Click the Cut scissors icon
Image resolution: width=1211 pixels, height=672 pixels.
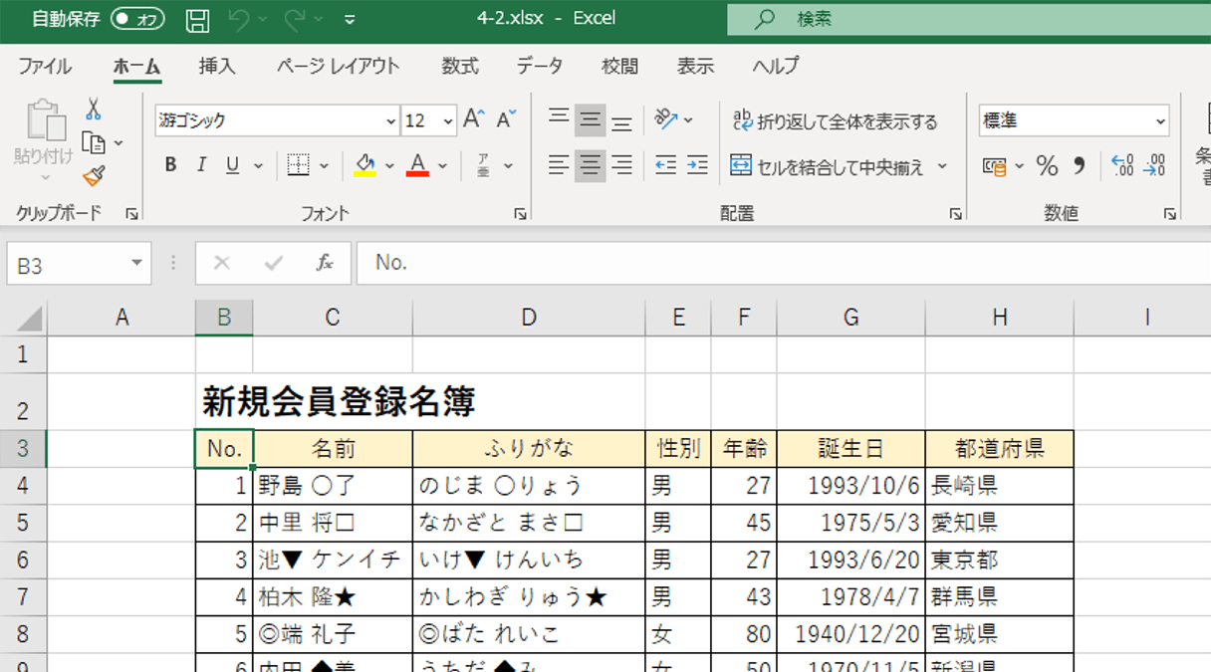pyautogui.click(x=93, y=109)
